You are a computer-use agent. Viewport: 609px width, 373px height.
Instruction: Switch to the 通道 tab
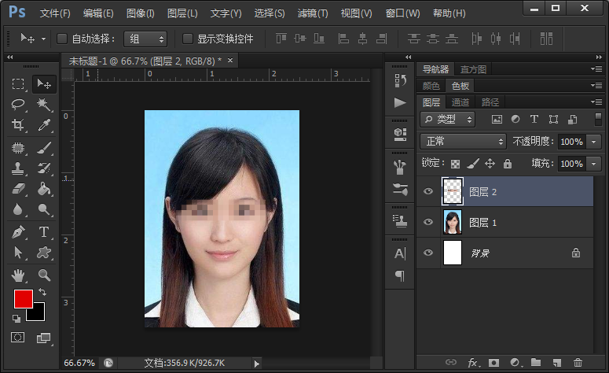pyautogui.click(x=460, y=102)
